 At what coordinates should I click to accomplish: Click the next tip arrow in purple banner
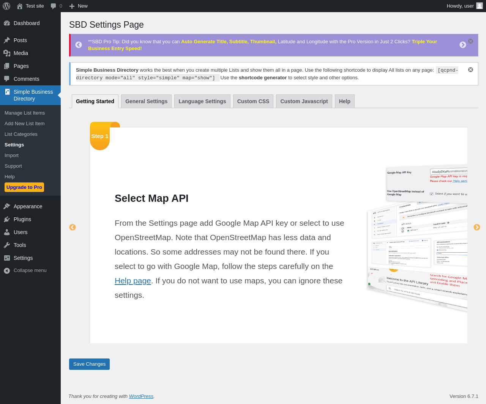[x=462, y=45]
